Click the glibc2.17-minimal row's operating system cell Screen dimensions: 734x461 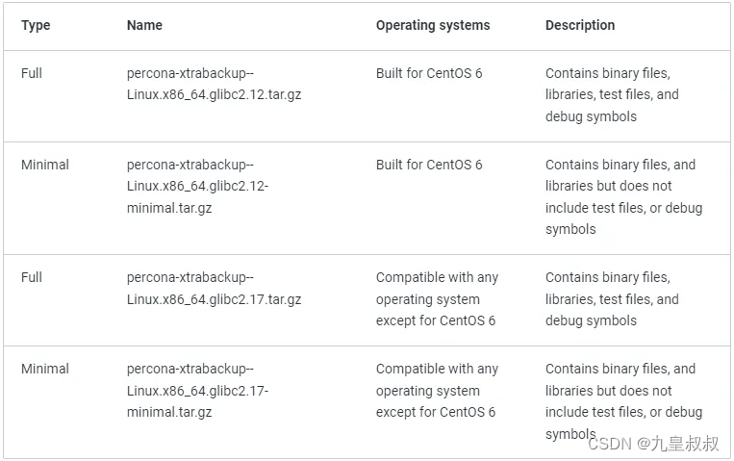click(x=437, y=390)
